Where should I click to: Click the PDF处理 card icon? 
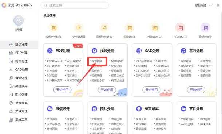coord(50,51)
